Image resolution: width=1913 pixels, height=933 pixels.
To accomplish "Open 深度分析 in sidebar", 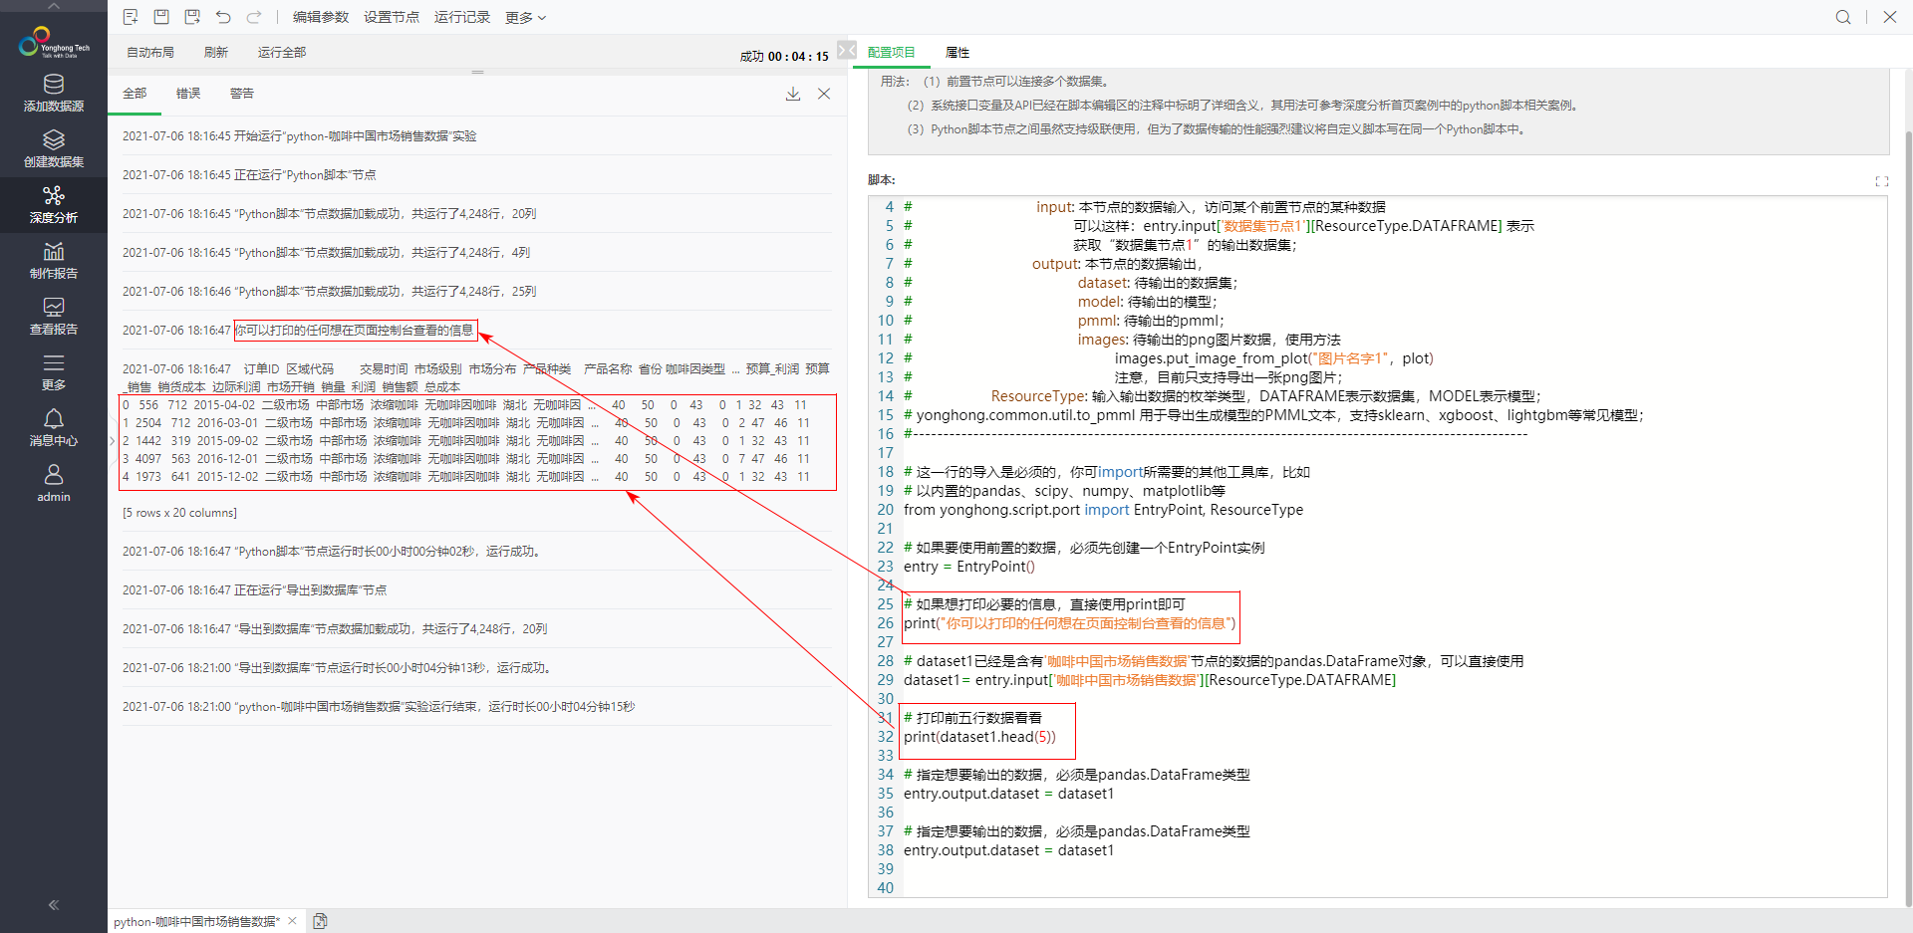I will tap(54, 205).
